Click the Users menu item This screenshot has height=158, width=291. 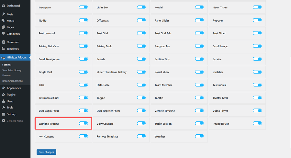pos(10,101)
